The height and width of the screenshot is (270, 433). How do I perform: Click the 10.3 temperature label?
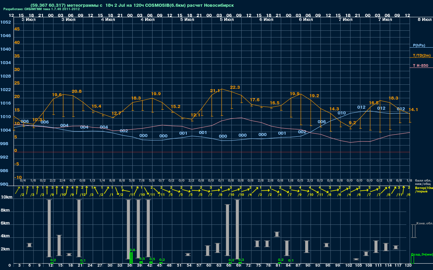(x=37, y=120)
